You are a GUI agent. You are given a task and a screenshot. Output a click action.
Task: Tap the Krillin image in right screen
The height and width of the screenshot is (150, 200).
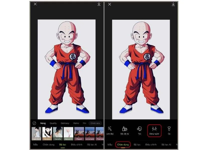click(x=141, y=69)
